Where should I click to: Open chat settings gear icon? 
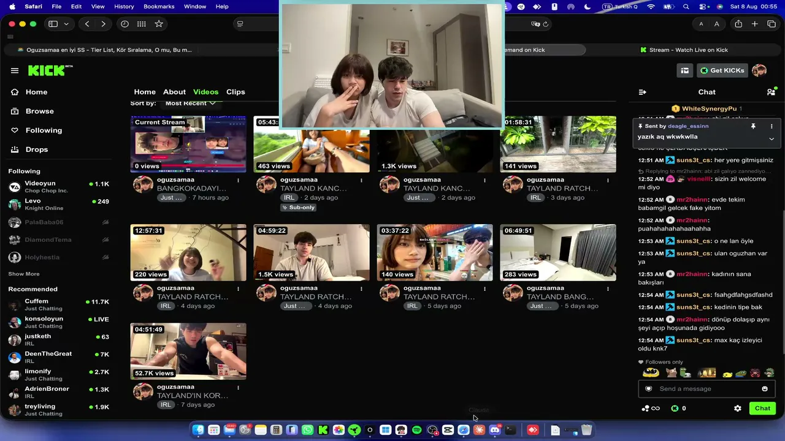[738, 409]
